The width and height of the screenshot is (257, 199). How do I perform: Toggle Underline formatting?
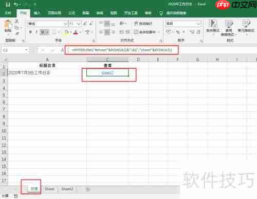click(43, 32)
